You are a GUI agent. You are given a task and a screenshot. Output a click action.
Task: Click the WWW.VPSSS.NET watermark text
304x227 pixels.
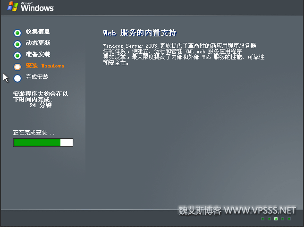(260, 210)
